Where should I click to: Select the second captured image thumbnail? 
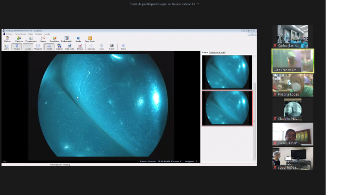[227, 108]
